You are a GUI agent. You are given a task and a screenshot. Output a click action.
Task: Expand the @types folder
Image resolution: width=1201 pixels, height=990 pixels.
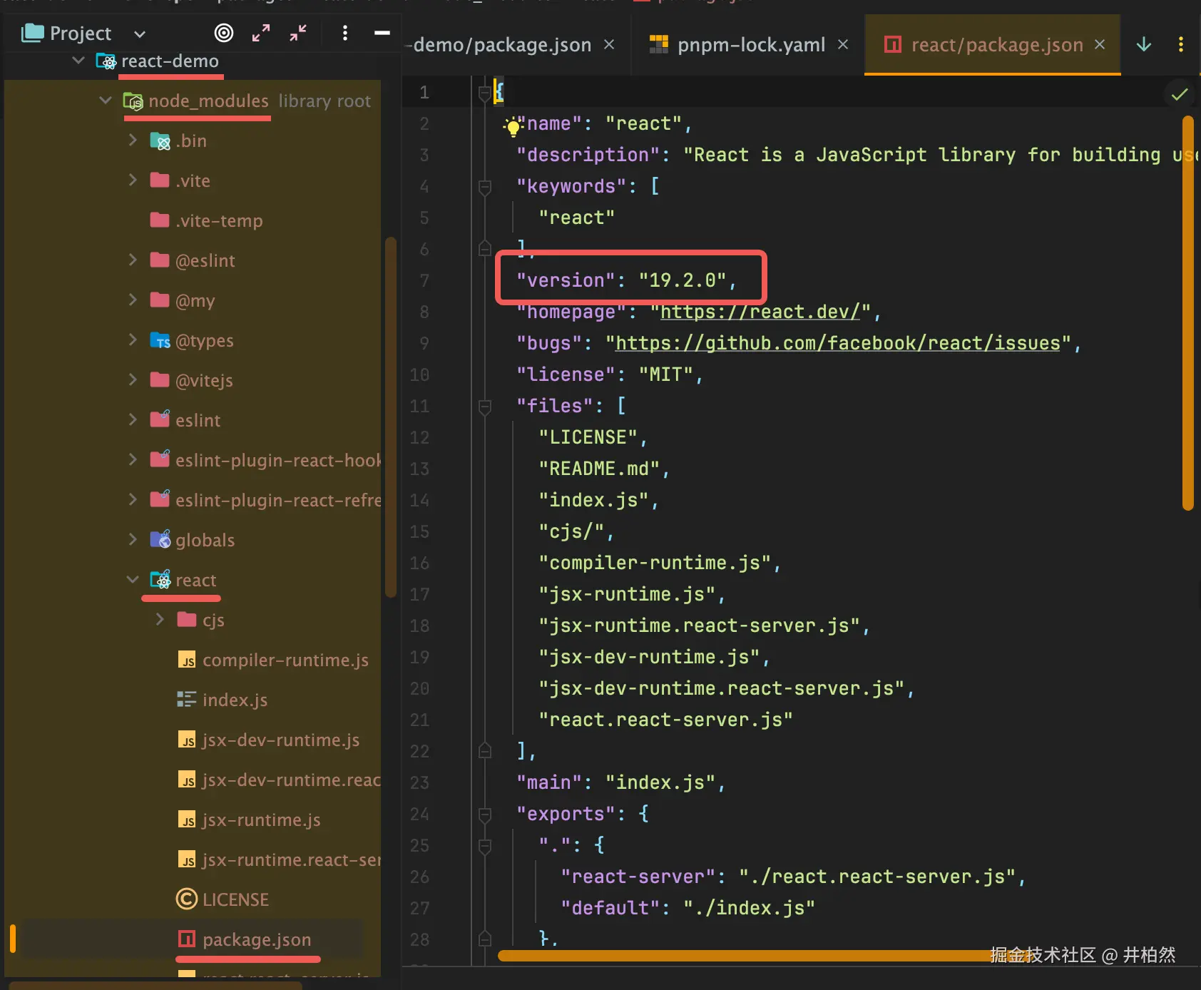pos(133,340)
